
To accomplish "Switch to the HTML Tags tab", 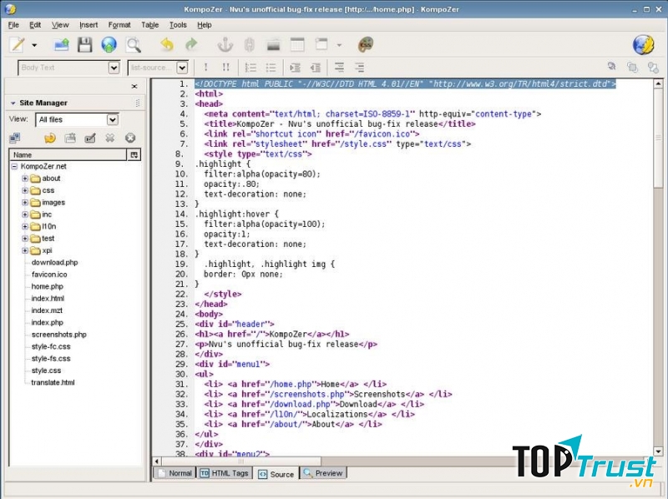I will click(x=224, y=473).
